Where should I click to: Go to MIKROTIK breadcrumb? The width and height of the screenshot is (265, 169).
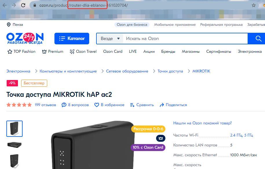201,71
